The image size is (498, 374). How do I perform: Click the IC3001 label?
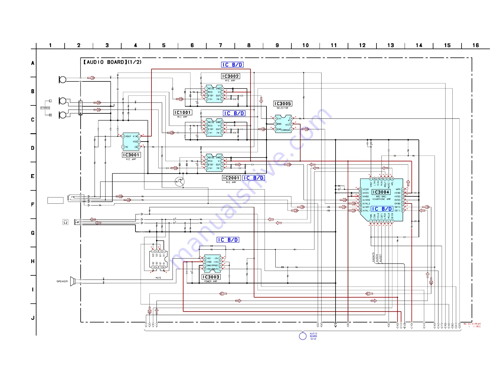131,155
